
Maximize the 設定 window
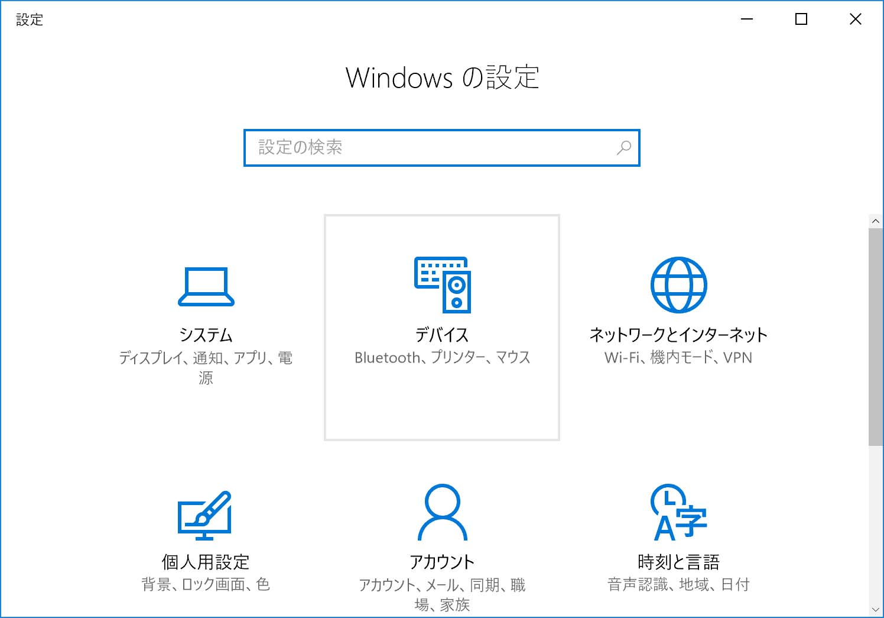[x=801, y=19]
